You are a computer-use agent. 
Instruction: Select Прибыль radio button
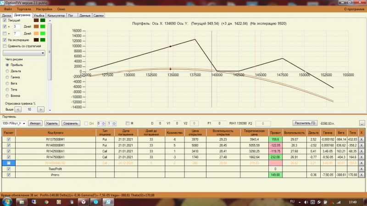click(7, 65)
